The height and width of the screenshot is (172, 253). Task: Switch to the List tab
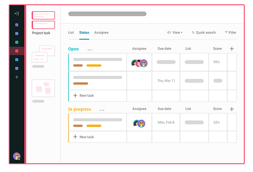click(x=71, y=33)
